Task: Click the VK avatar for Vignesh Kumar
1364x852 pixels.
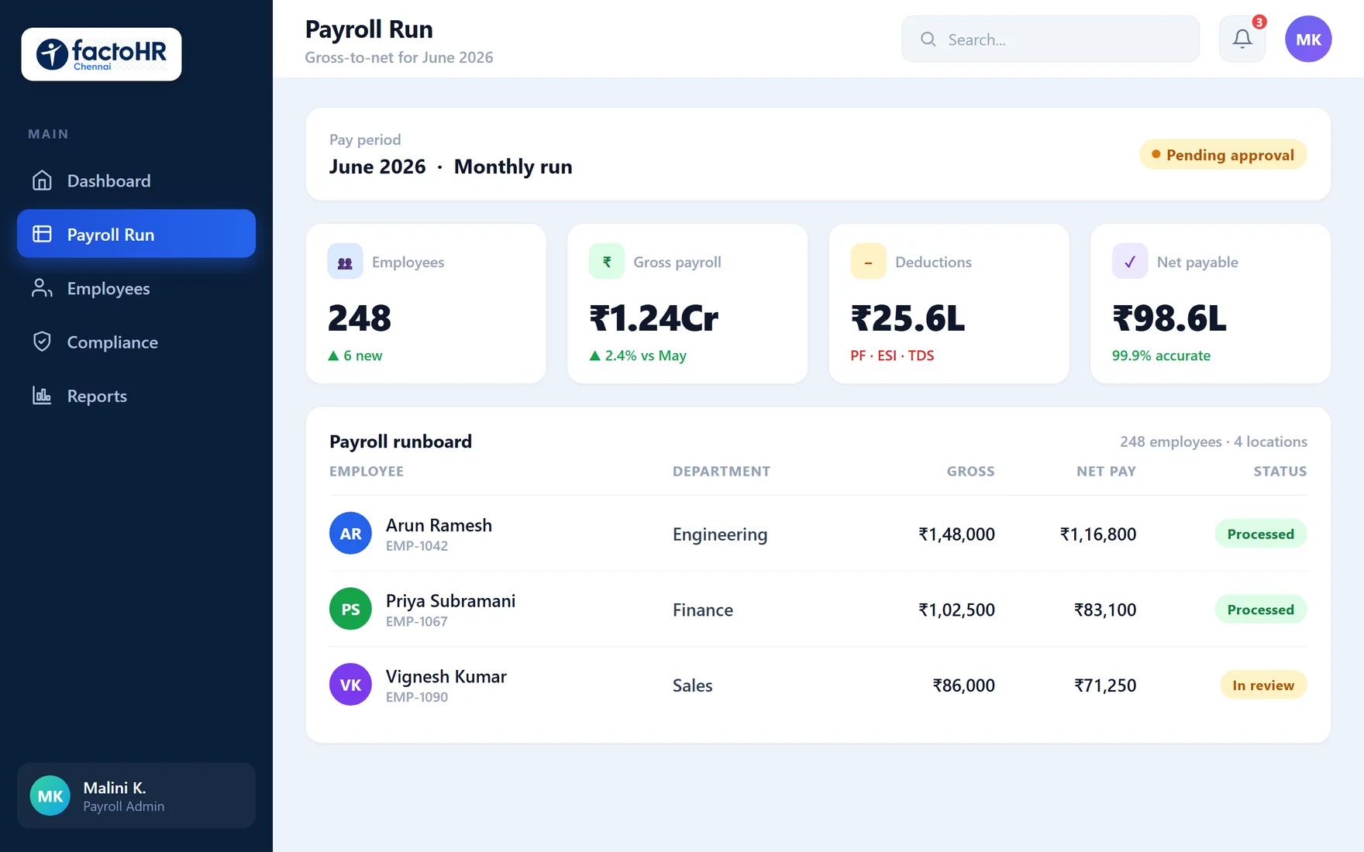Action: [x=350, y=685]
